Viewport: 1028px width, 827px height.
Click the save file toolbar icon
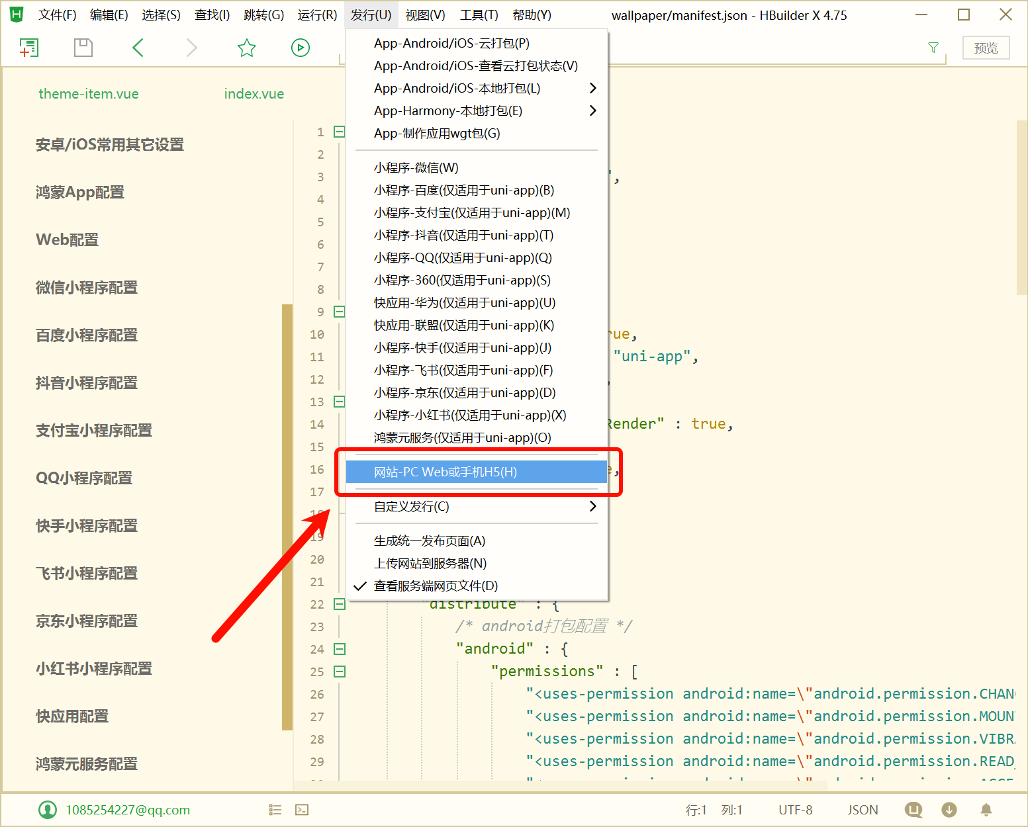pyautogui.click(x=83, y=48)
